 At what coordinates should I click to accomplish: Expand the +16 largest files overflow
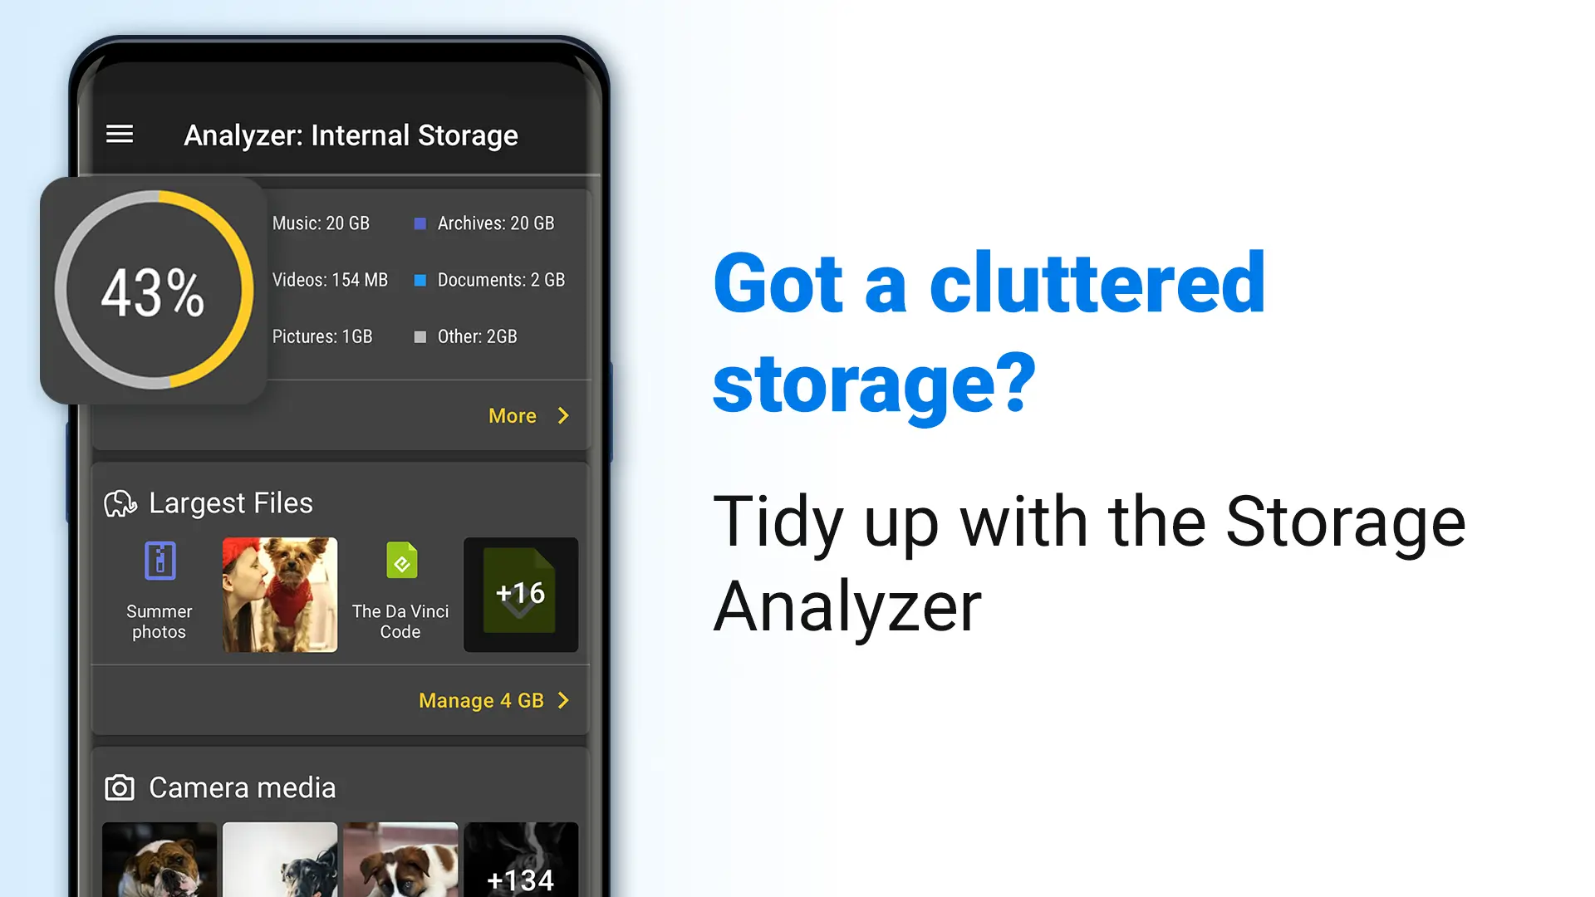pyautogui.click(x=522, y=594)
